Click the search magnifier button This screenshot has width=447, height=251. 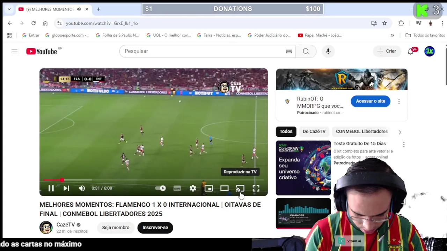pos(306,51)
